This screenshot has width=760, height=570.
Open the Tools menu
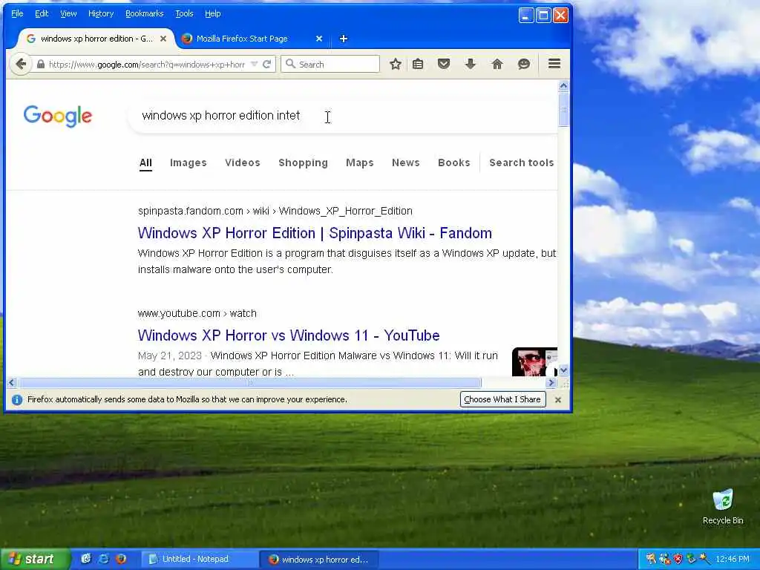(x=184, y=13)
